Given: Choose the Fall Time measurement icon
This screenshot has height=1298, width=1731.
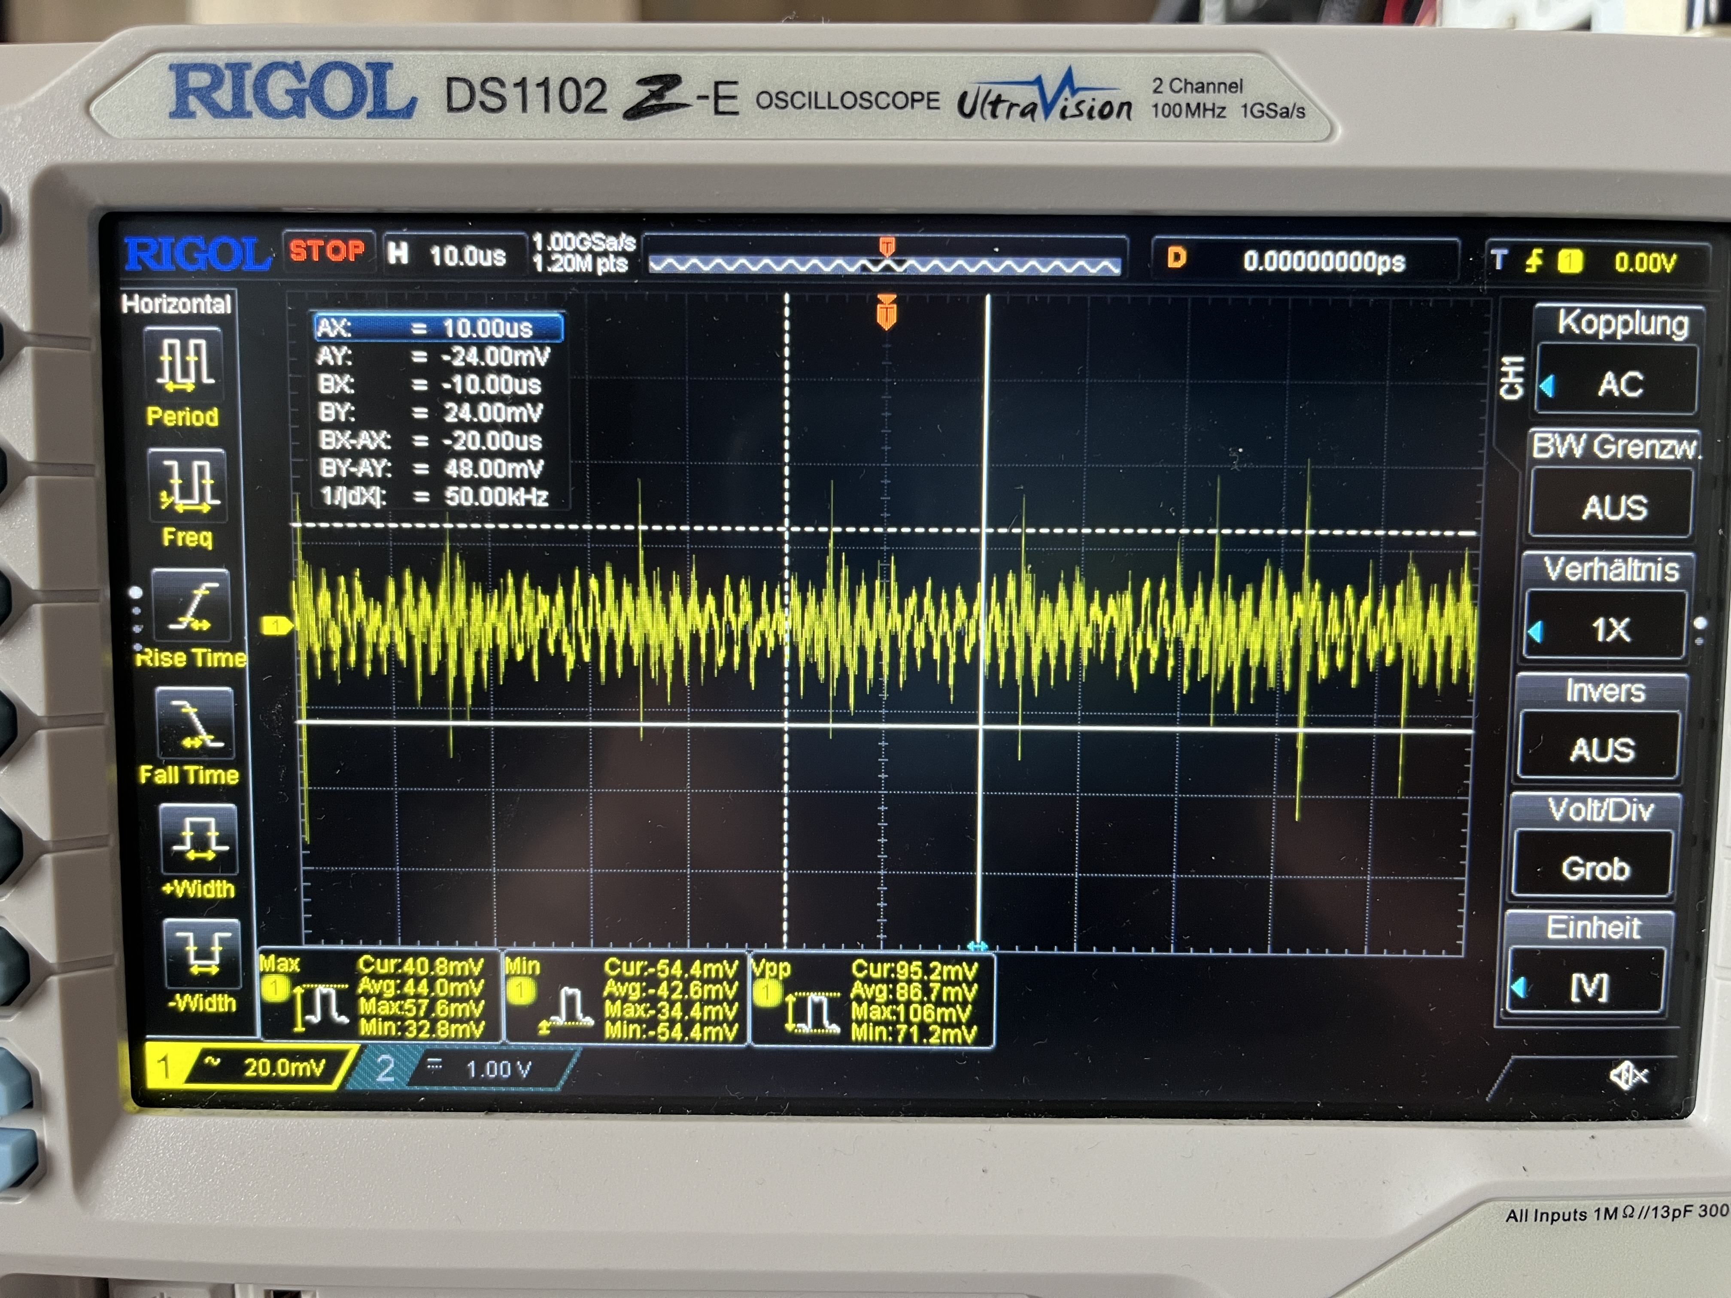Looking at the screenshot, I should point(195,723).
